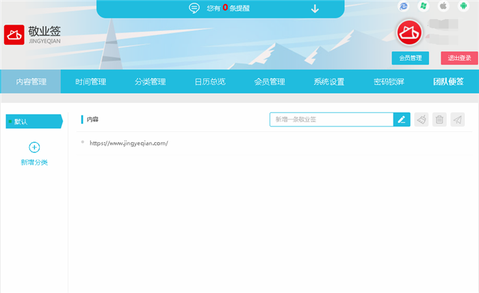The width and height of the screenshot is (479, 293).
Task: Click the Windows client download icon
Action: click(x=424, y=6)
